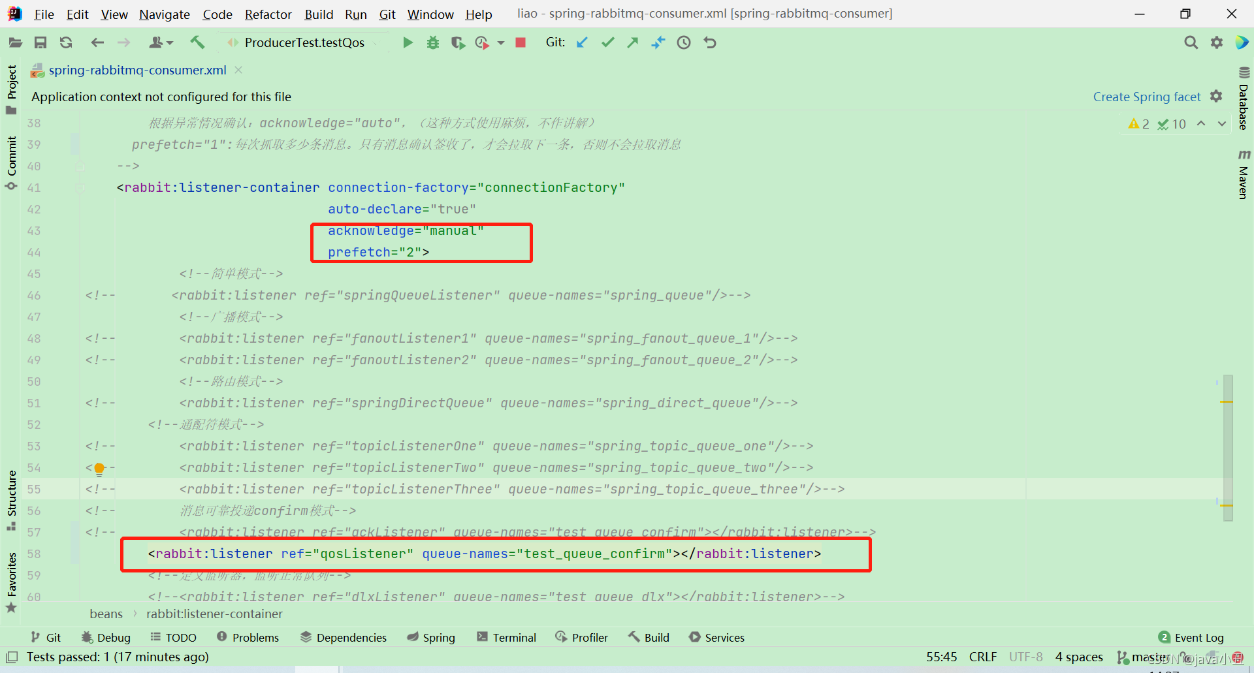Navigate back with the left arrow icon
Viewport: 1254px width, 673px height.
tap(97, 42)
